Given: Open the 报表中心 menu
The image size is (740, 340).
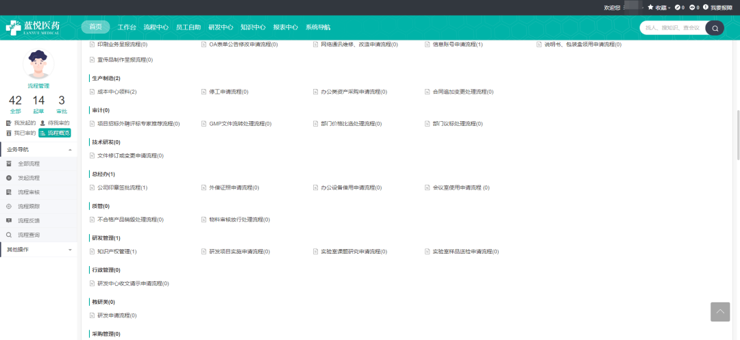Looking at the screenshot, I should click(286, 27).
